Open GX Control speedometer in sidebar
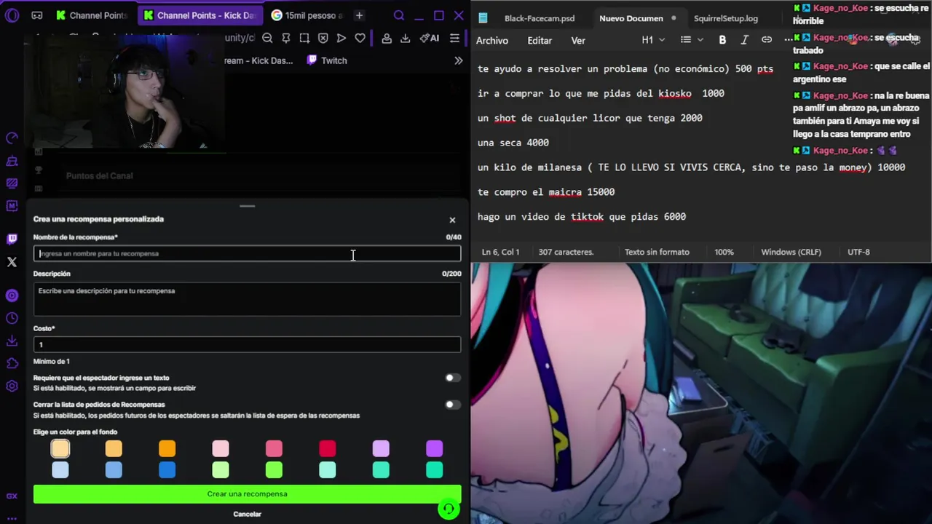Viewport: 932px width, 524px height. click(x=12, y=138)
